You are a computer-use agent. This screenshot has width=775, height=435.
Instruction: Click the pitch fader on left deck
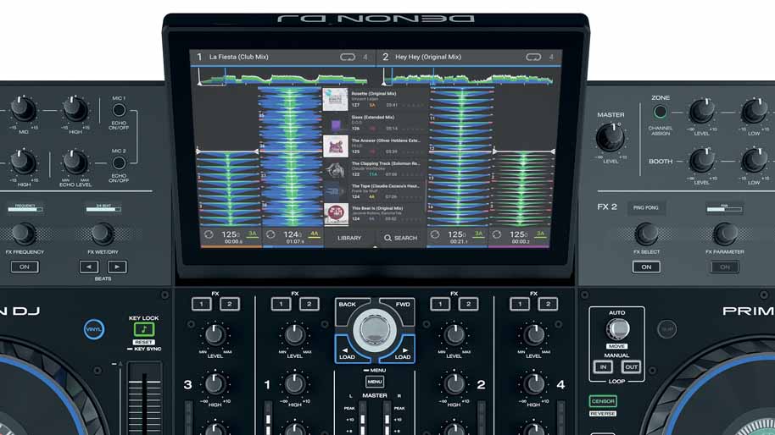click(145, 399)
